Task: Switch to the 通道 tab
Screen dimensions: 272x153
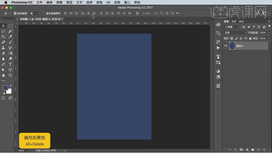Action: 234,22
